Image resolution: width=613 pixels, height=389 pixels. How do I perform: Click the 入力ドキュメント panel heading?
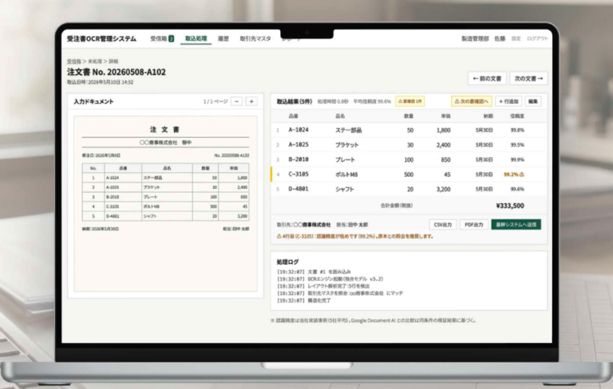pos(93,101)
